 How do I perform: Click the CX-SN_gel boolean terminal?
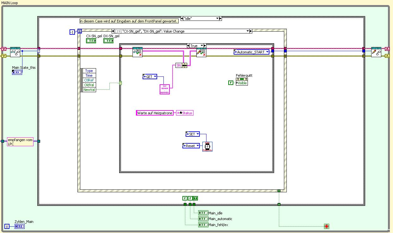click(91, 41)
